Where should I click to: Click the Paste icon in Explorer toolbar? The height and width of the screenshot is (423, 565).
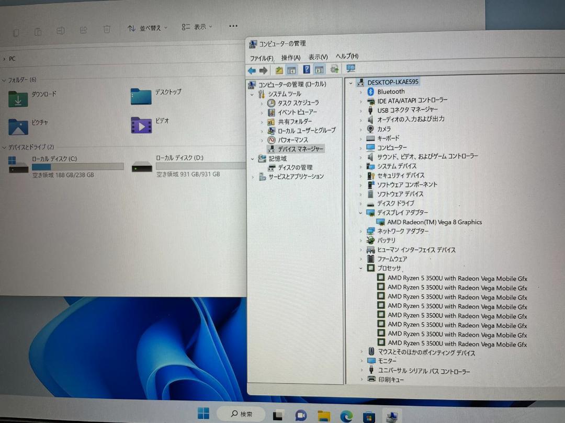coord(38,32)
